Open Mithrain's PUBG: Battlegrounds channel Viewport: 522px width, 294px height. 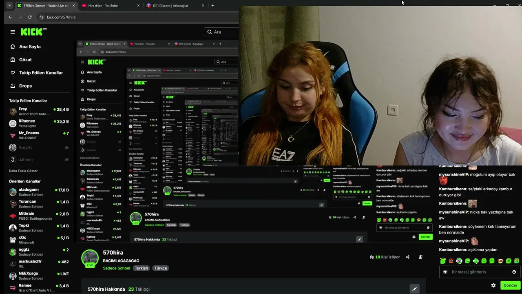tap(39, 216)
